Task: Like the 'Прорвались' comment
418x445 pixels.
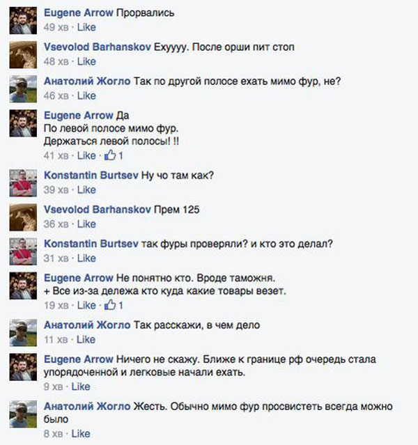Action: point(86,27)
